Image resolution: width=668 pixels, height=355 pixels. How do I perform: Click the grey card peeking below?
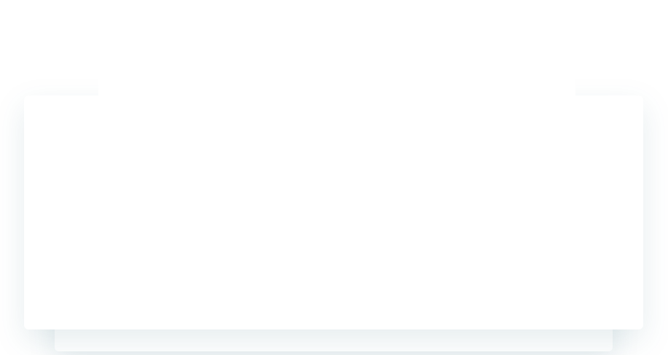click(x=334, y=340)
